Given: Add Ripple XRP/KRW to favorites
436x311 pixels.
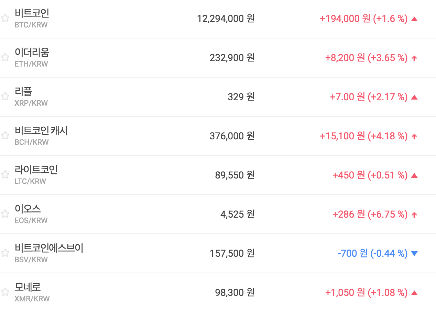Looking at the screenshot, I should [x=5, y=96].
